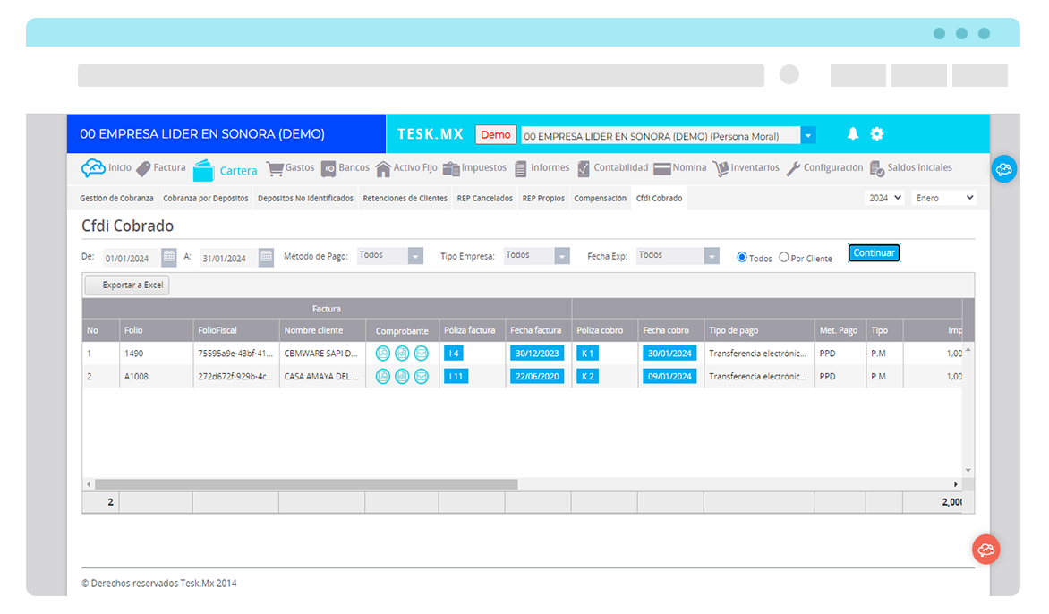
Task: Switch to the REP Cancelados tab
Action: click(x=484, y=198)
